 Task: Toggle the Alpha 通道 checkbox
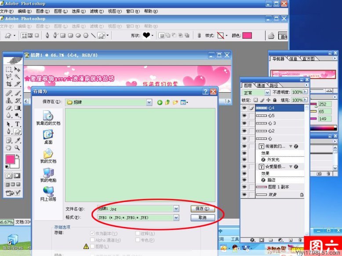(92, 240)
